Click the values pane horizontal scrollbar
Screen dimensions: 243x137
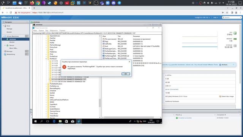pyautogui.click(x=129, y=118)
